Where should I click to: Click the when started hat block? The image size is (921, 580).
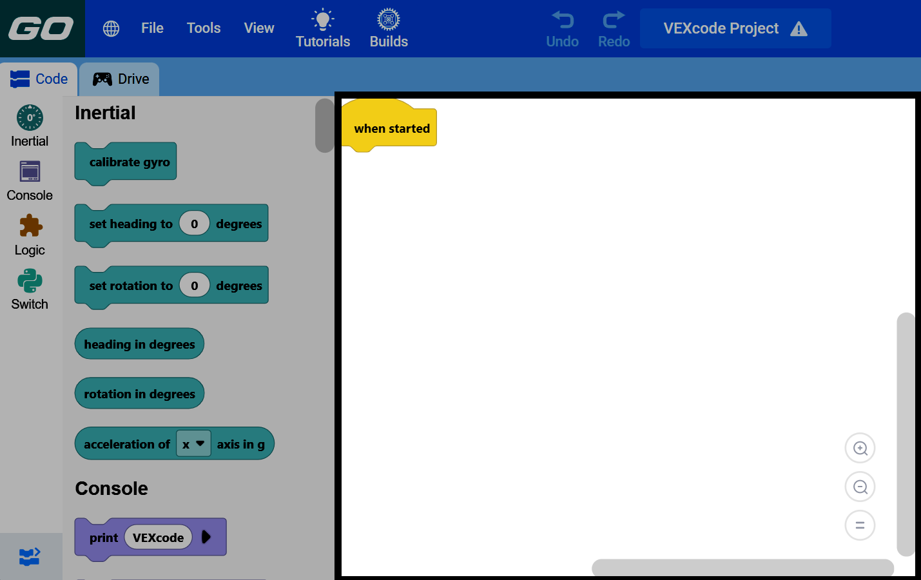click(x=389, y=127)
